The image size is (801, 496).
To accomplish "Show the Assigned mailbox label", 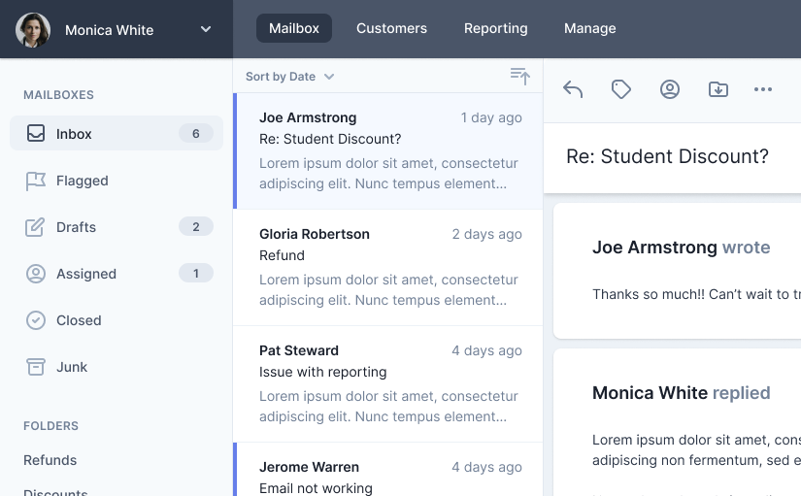I will point(86,274).
